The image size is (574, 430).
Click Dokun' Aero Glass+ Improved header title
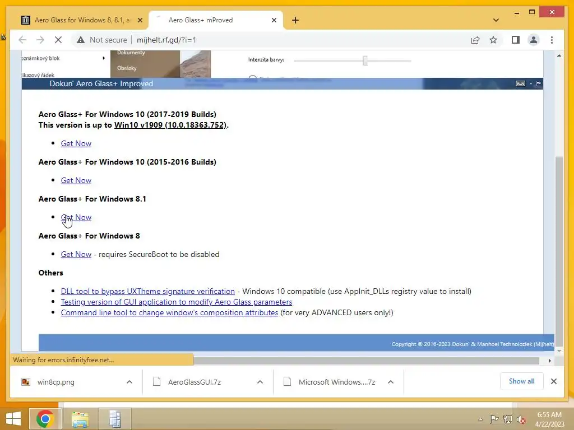[x=101, y=83]
